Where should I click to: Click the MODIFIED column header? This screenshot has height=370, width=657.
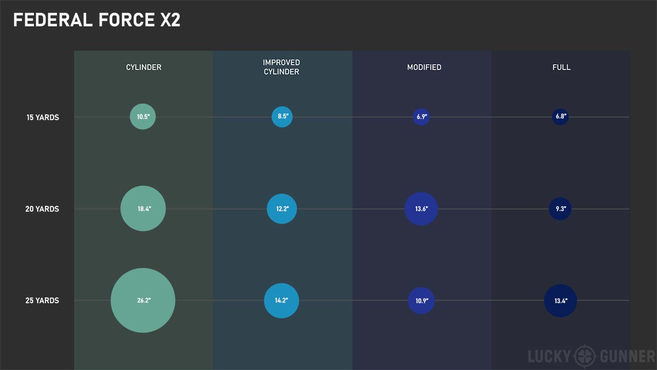pyautogui.click(x=424, y=67)
